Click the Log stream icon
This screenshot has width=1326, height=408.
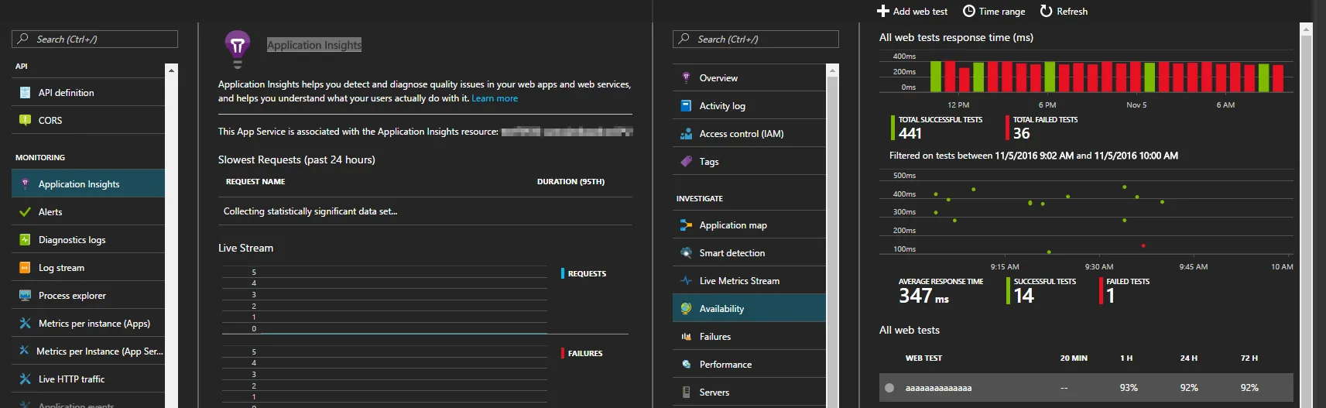(25, 268)
